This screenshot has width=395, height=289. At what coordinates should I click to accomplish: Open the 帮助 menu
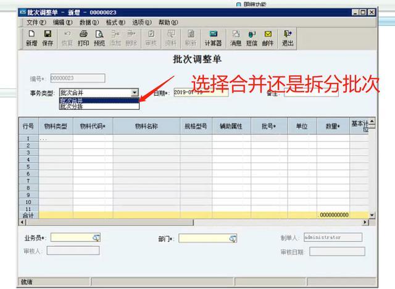coord(168,22)
